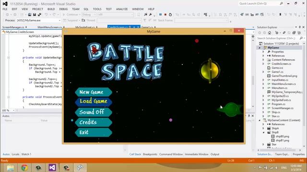
Task: Expand the Content References node
Action: pos(263,60)
